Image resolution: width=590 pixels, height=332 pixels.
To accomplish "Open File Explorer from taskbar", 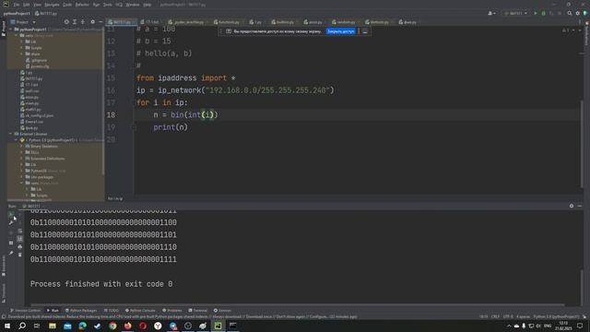I will [x=53, y=326].
